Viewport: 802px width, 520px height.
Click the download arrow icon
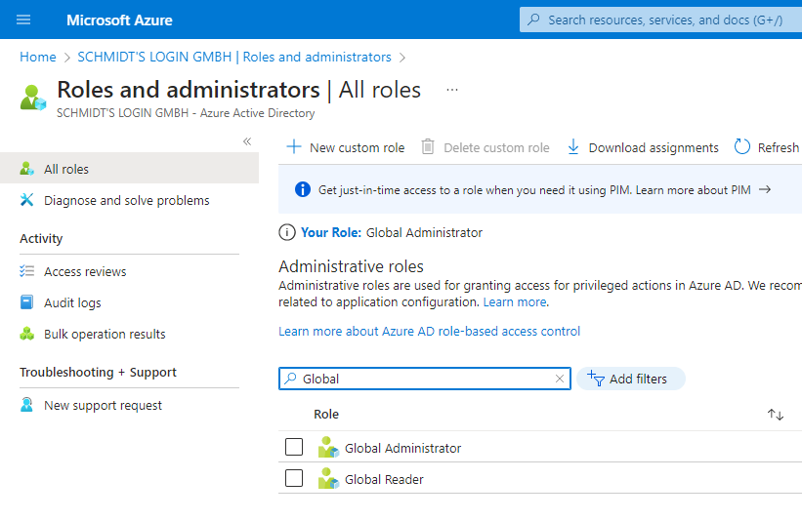tap(573, 147)
